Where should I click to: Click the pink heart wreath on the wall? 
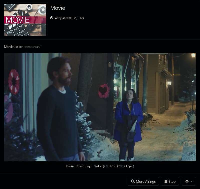click(104, 91)
